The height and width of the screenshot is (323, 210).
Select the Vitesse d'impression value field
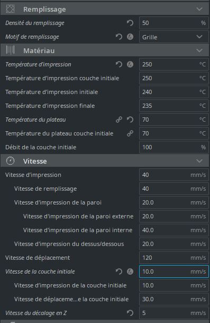[x=174, y=175]
